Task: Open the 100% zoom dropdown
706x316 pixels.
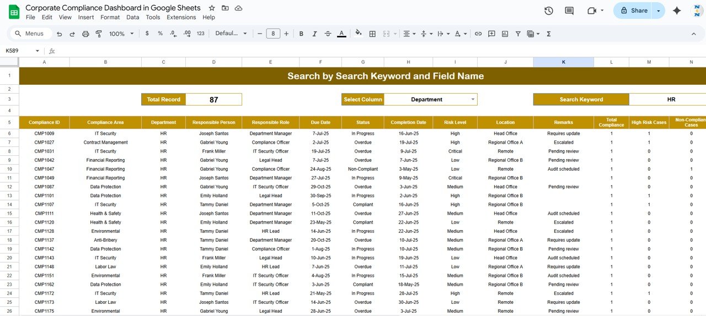Action: [x=121, y=34]
